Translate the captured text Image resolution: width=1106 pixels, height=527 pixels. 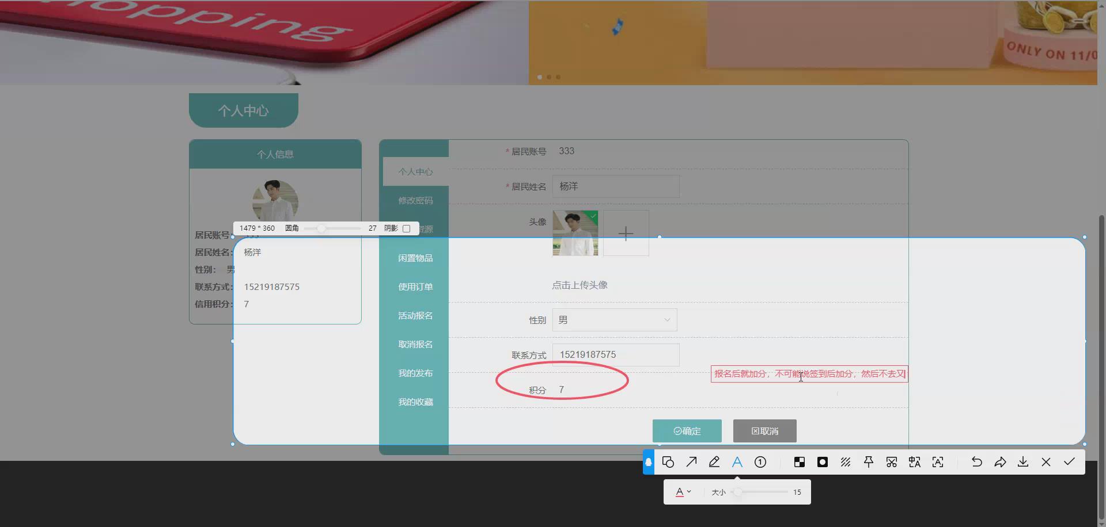(915, 462)
